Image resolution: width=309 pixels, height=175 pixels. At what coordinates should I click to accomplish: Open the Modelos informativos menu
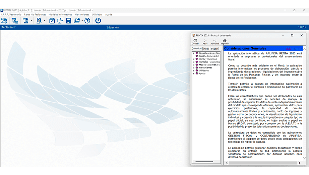60,15
